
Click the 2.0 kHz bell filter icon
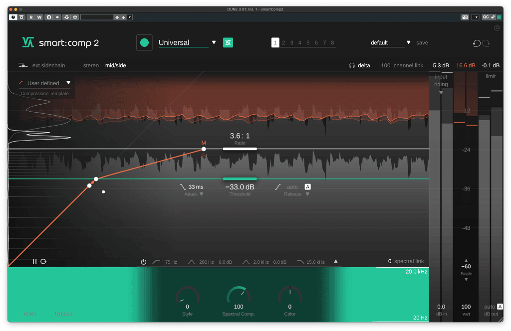click(246, 262)
